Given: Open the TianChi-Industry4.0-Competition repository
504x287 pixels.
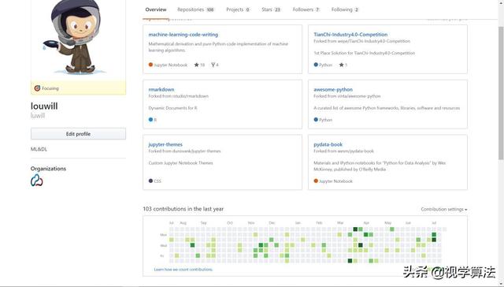Looking at the screenshot, I should (350, 35).
